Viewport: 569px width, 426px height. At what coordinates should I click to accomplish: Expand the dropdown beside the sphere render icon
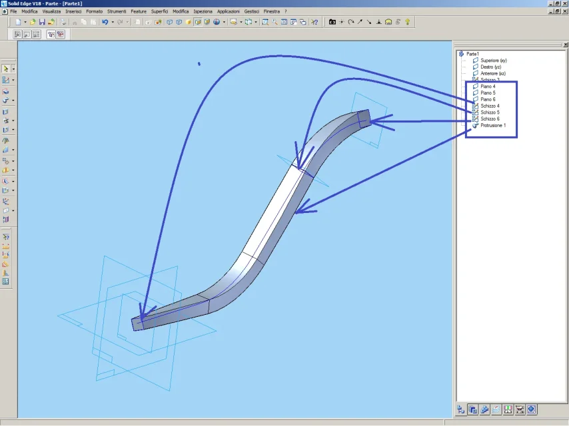(224, 22)
